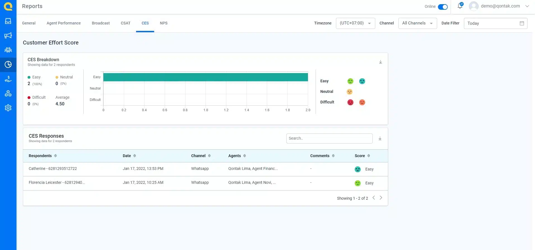The width and height of the screenshot is (535, 250).
Task: Click Qontak Lima, Agent Novi agents cell
Action: pyautogui.click(x=252, y=182)
